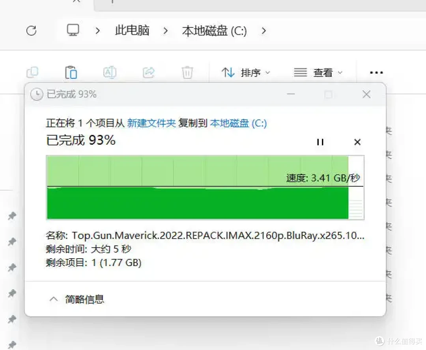
Task: Expand chevron after 此电脑 breadcrumb
Action: [x=165, y=31]
